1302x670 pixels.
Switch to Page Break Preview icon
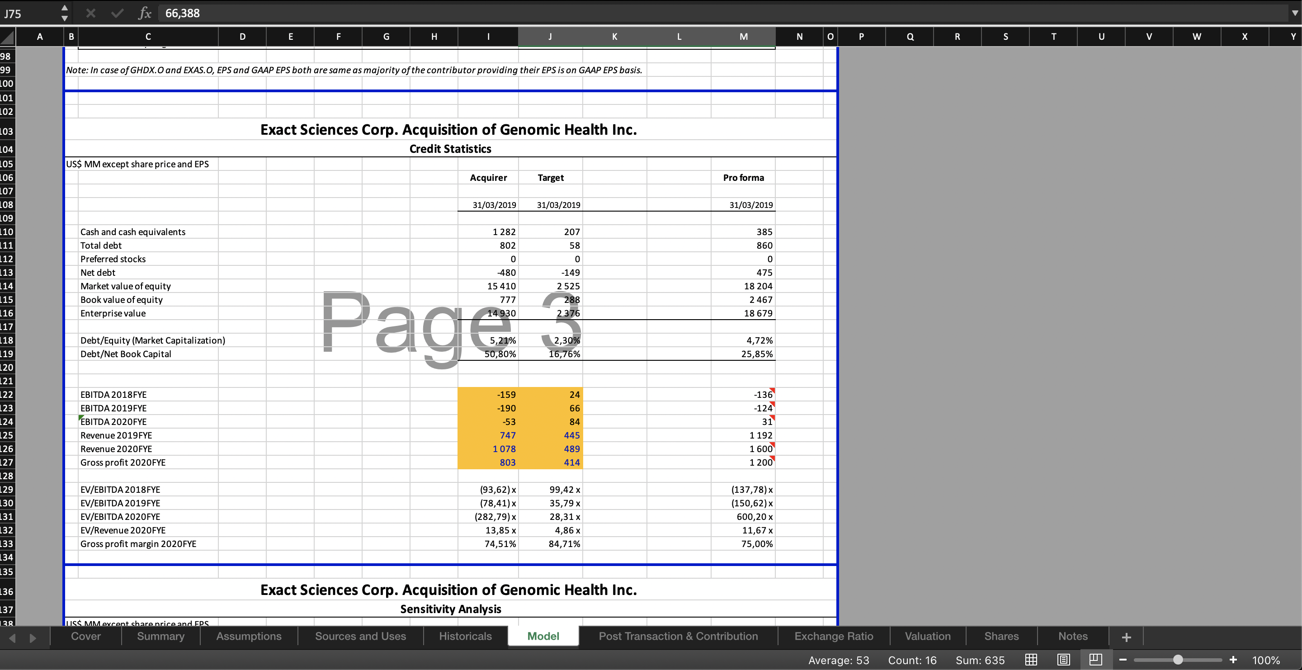pos(1096,660)
